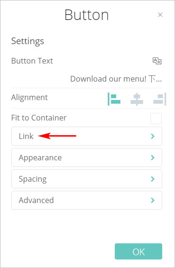Click the Button Text label

(32, 61)
